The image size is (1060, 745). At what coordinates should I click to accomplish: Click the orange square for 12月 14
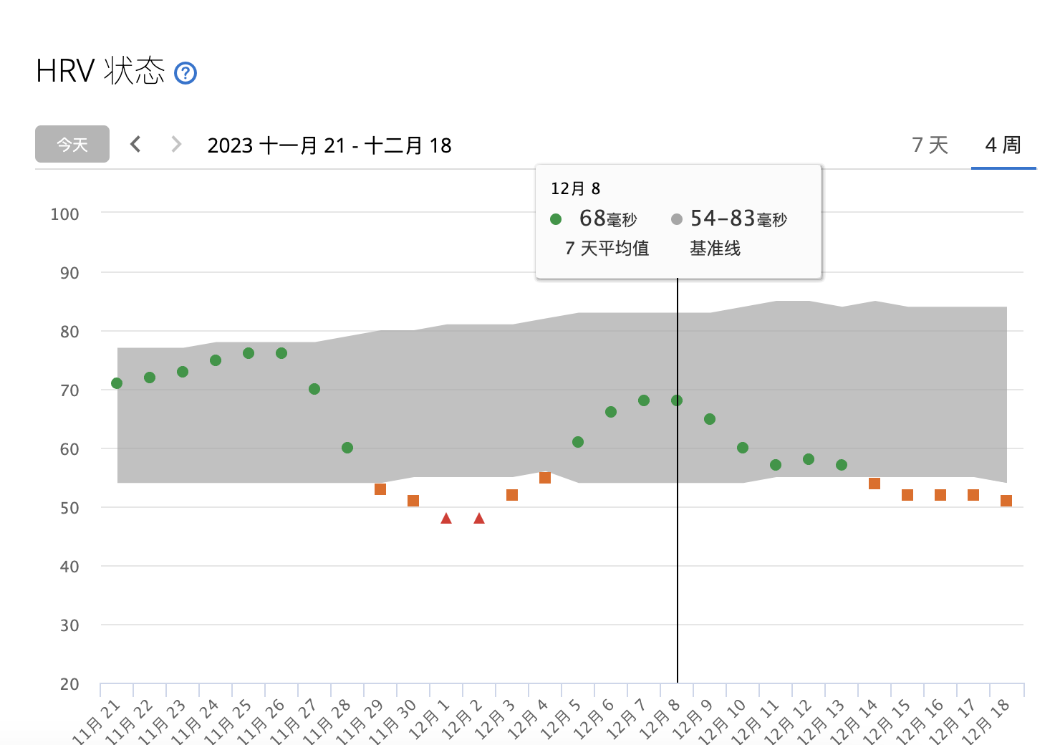coord(874,484)
